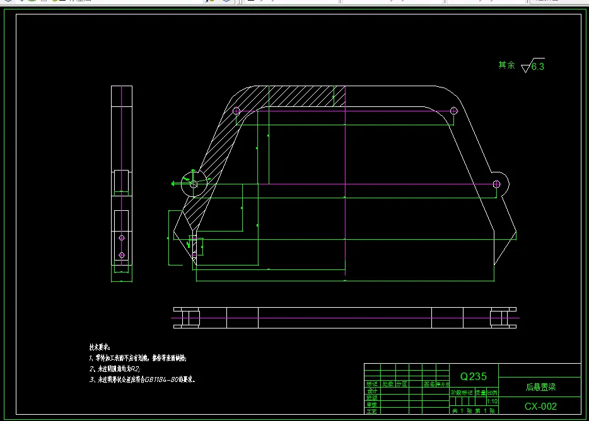The width and height of the screenshot is (589, 421).
Task: Select the 阶段标记 label in title block
Action: click(x=462, y=392)
